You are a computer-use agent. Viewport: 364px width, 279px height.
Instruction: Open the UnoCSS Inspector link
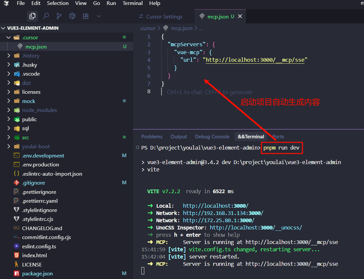(x=256, y=227)
